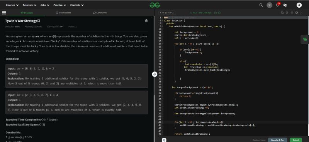Click the sort(trainingcosts...) code line
This screenshot has height=142, width=309.
206,105
